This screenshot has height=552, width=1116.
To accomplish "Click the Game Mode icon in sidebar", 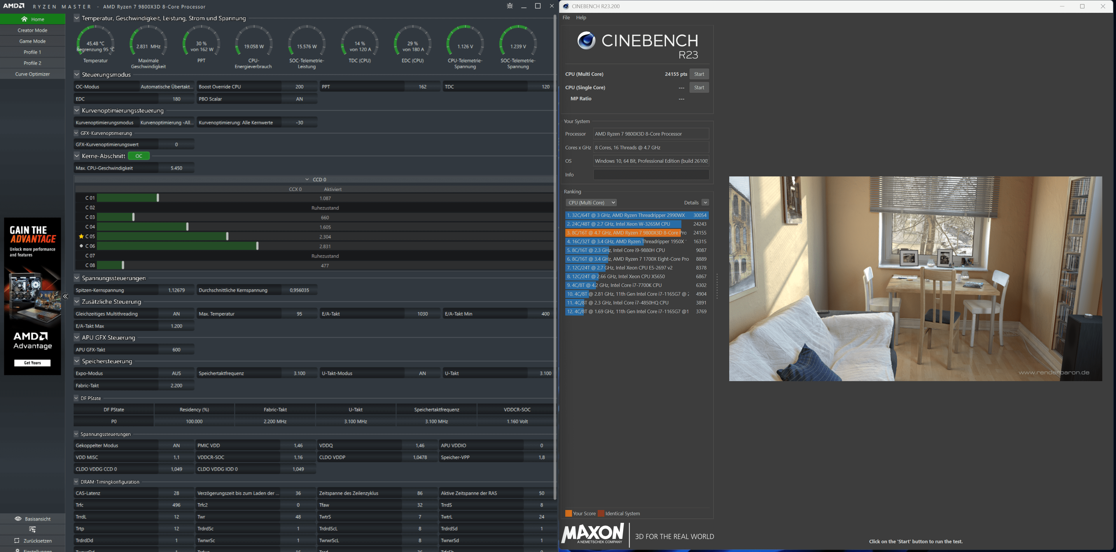I will 33,41.
